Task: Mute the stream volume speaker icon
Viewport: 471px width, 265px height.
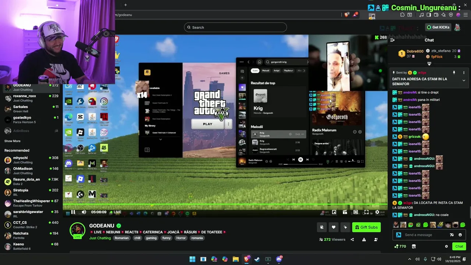Action: click(x=84, y=212)
